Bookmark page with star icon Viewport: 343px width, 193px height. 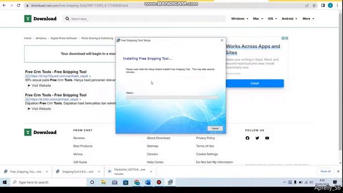click(x=314, y=6)
